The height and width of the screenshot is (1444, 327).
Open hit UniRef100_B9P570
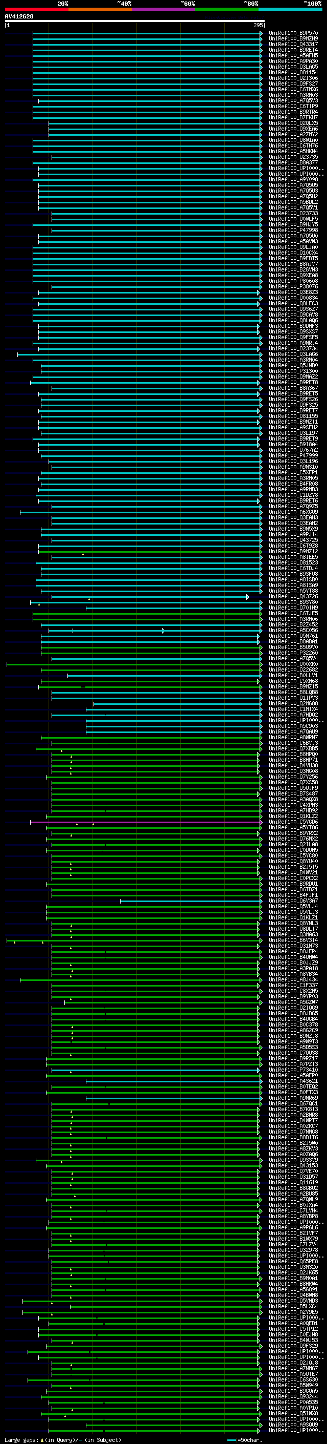coord(293,33)
